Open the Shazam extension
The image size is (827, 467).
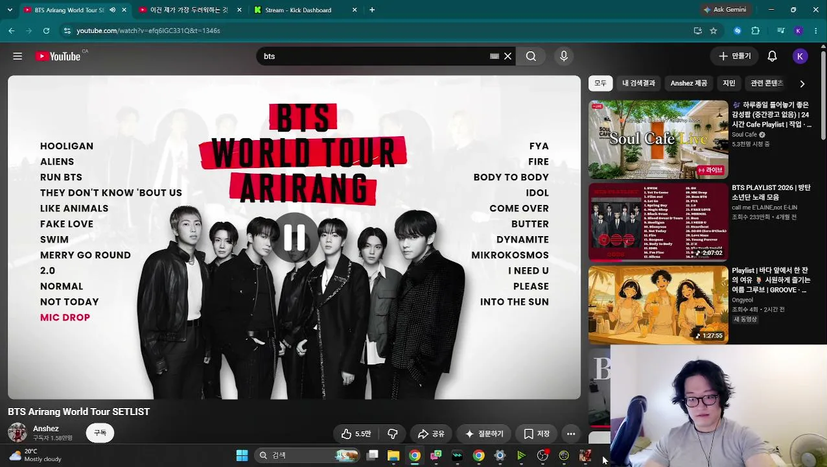click(x=738, y=30)
